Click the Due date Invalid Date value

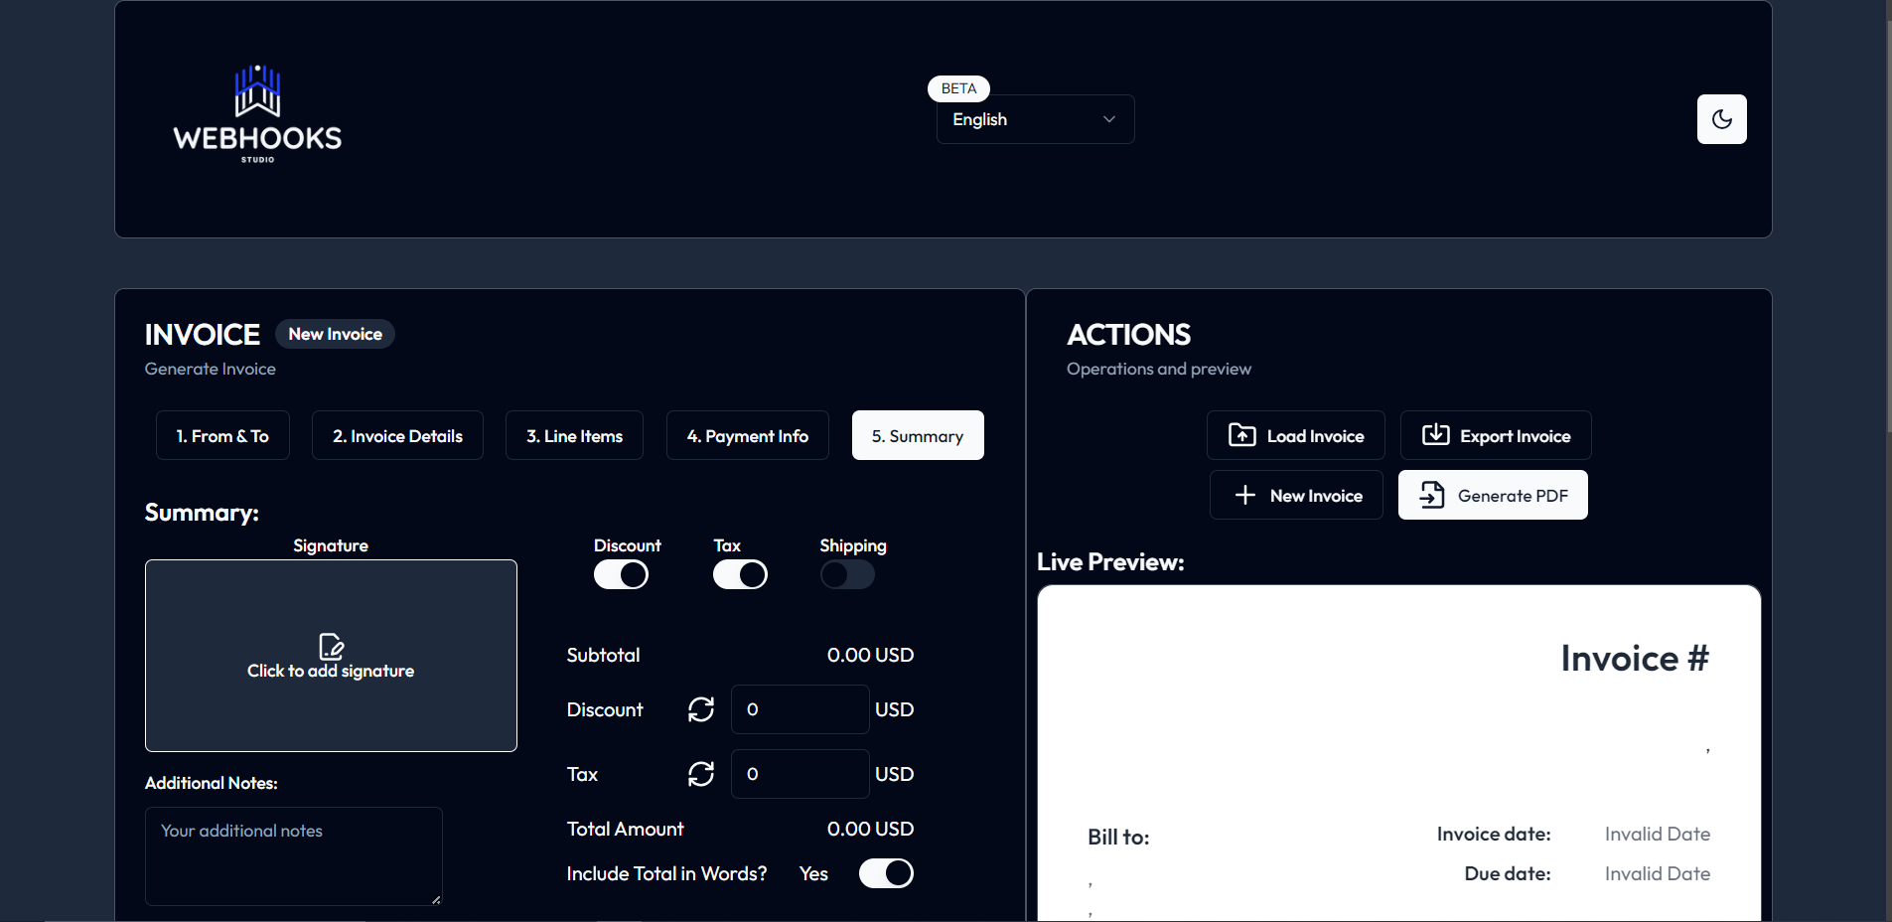pyautogui.click(x=1658, y=873)
